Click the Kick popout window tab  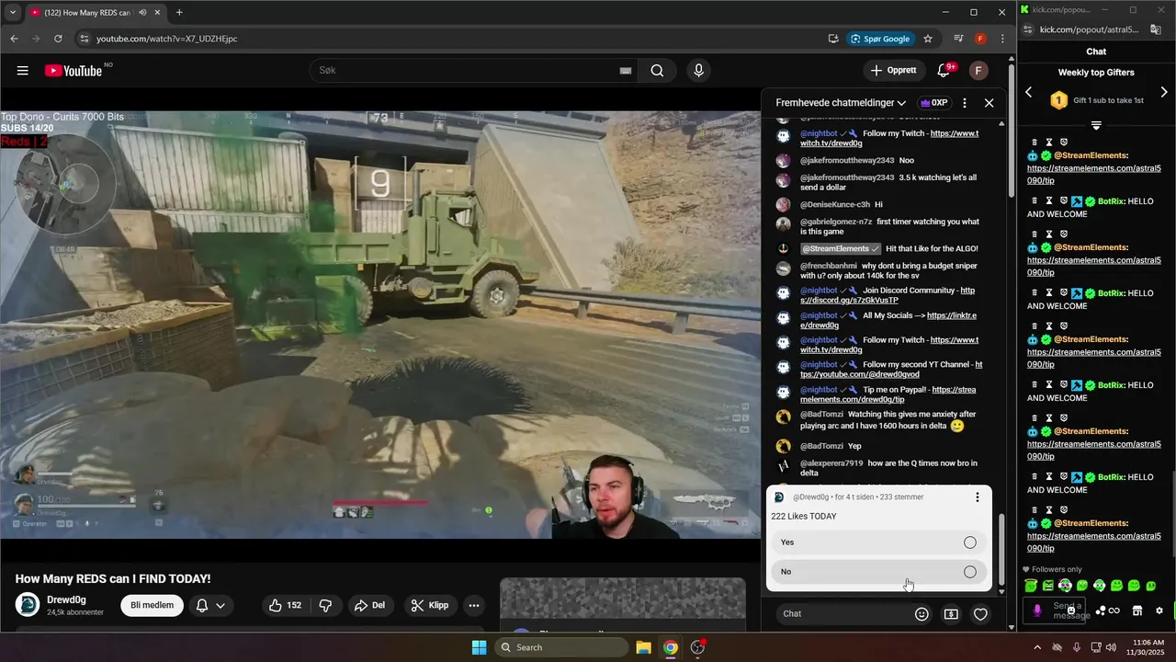click(x=1057, y=9)
